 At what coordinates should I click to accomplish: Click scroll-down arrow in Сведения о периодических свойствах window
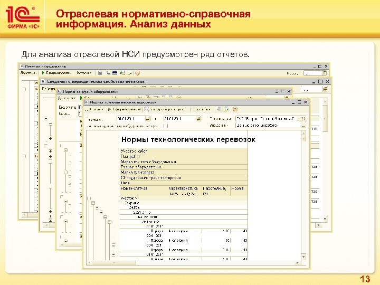pyautogui.click(x=325, y=219)
